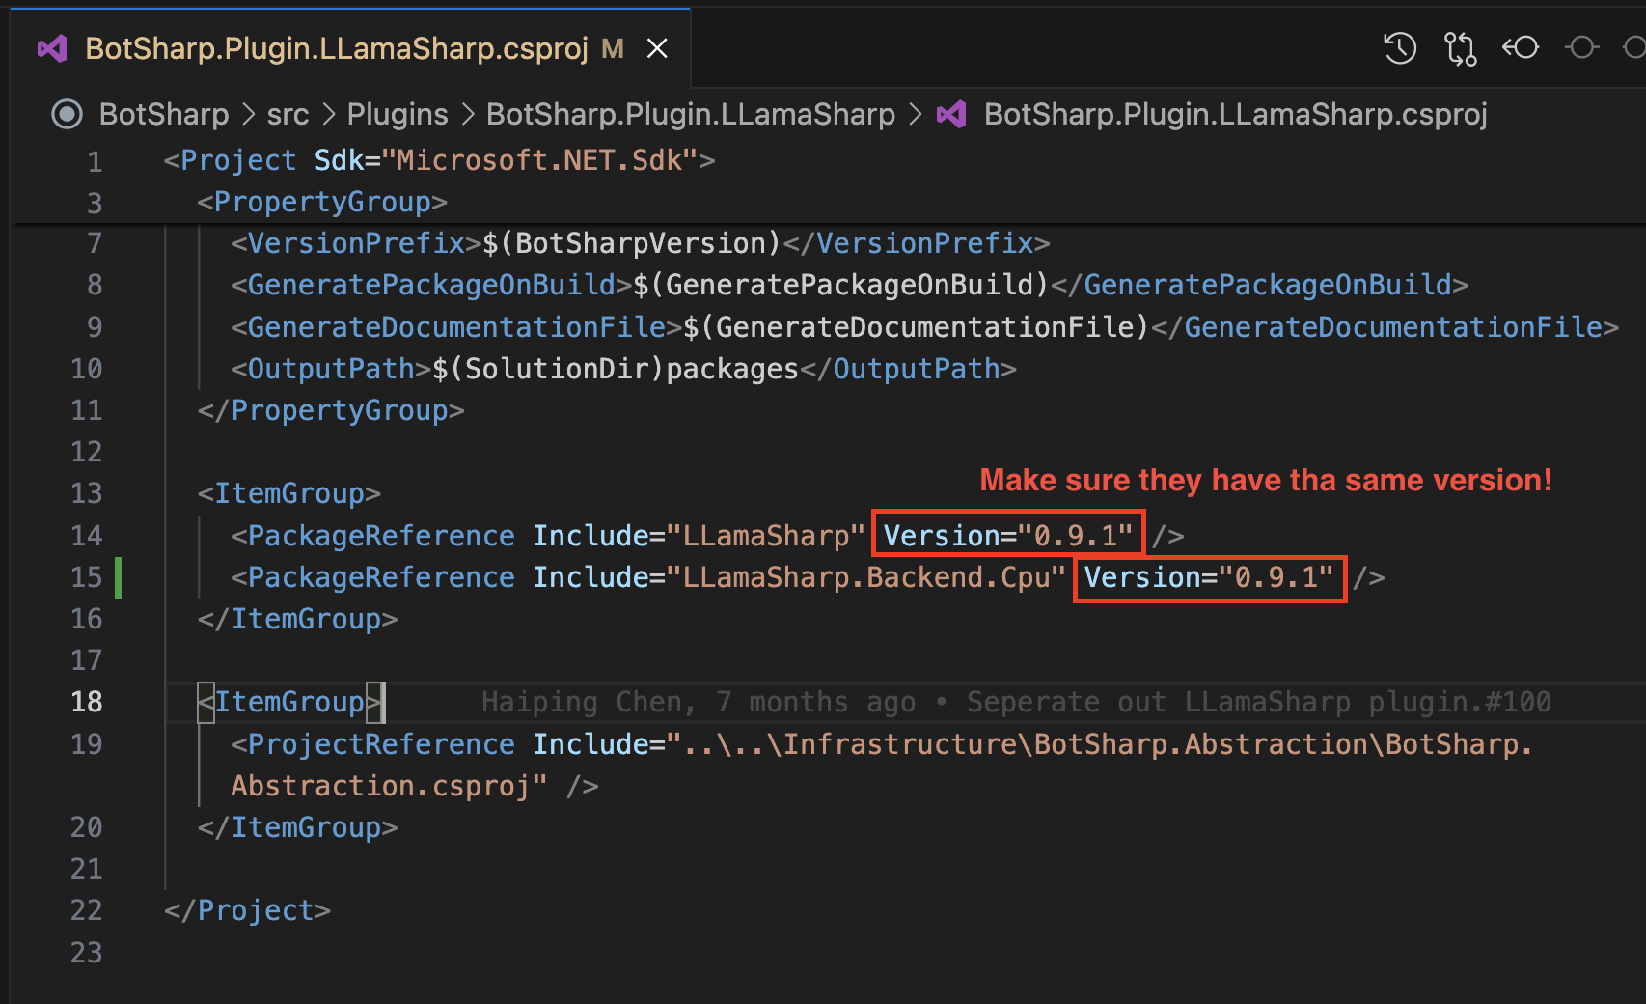Click line number 17 in the gutter
The image size is (1646, 1004).
(86, 660)
